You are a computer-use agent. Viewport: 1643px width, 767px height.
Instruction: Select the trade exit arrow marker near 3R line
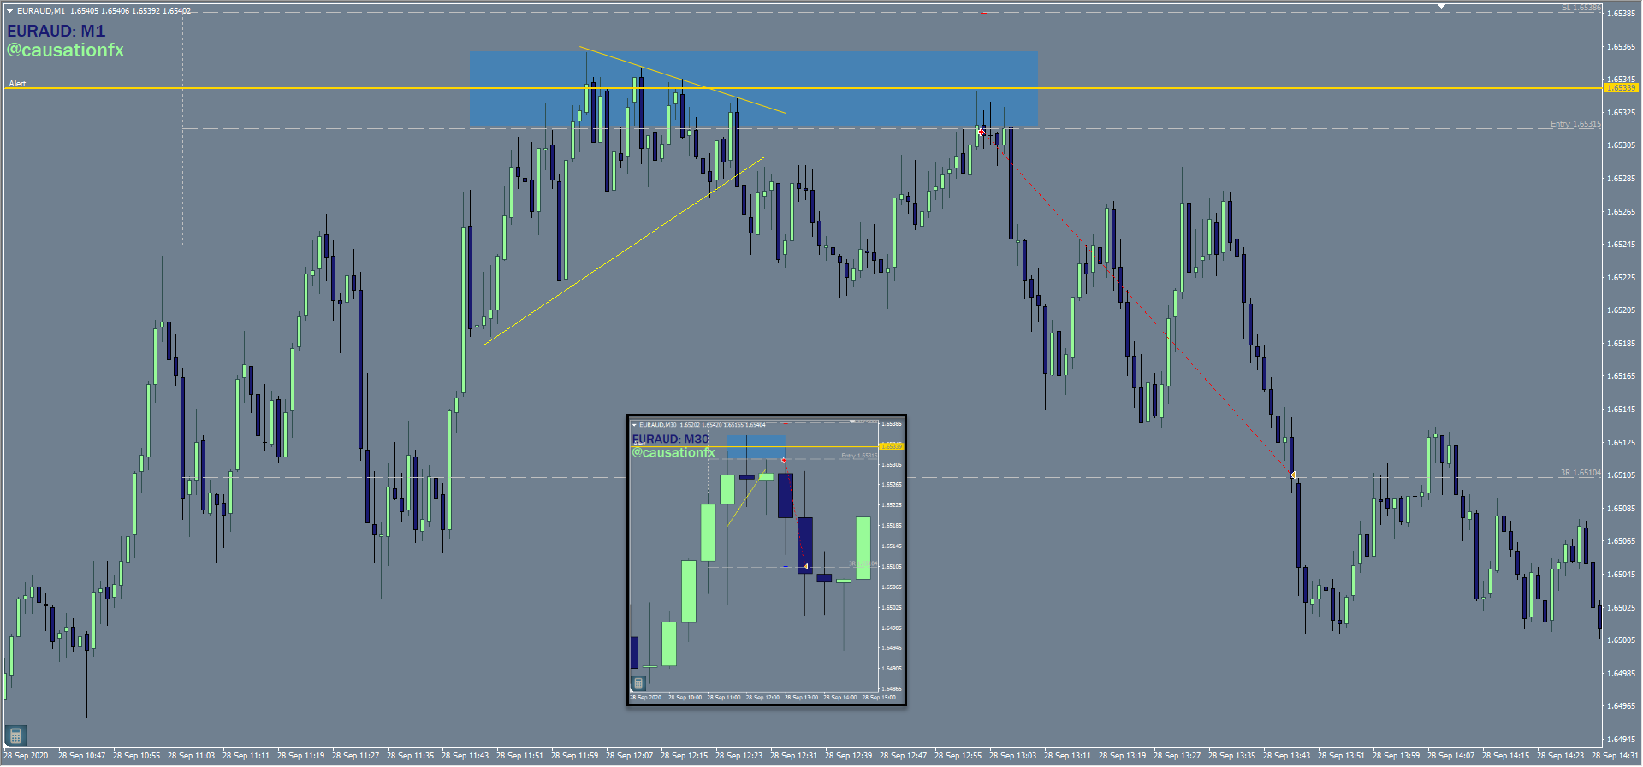point(1292,475)
